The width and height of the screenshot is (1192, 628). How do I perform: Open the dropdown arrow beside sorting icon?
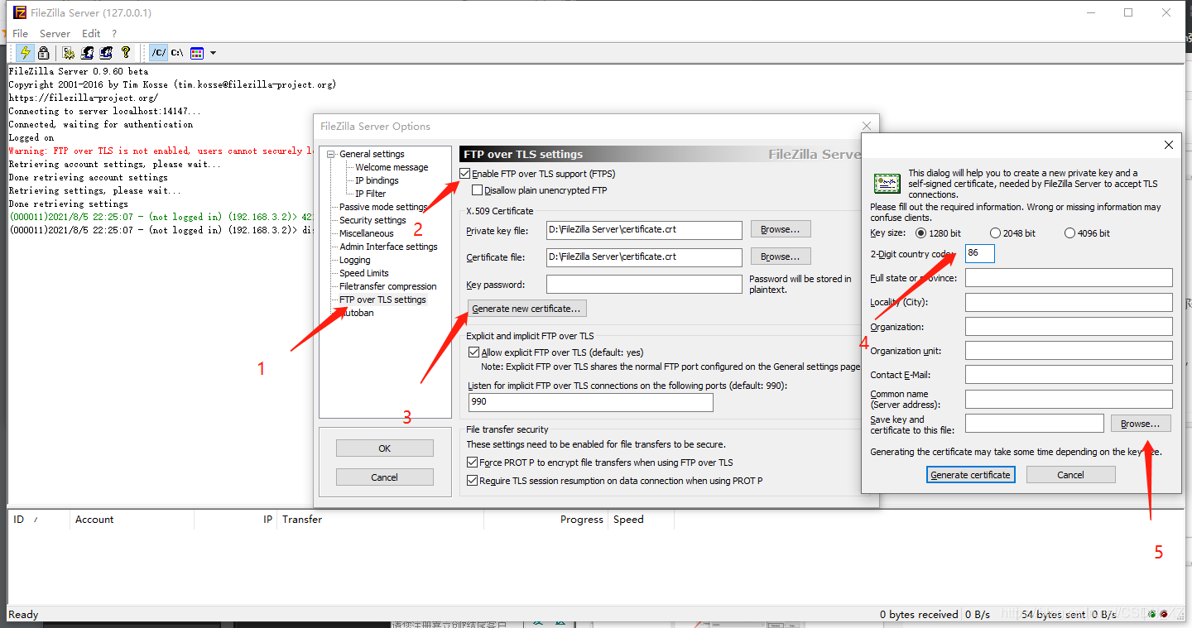(213, 53)
